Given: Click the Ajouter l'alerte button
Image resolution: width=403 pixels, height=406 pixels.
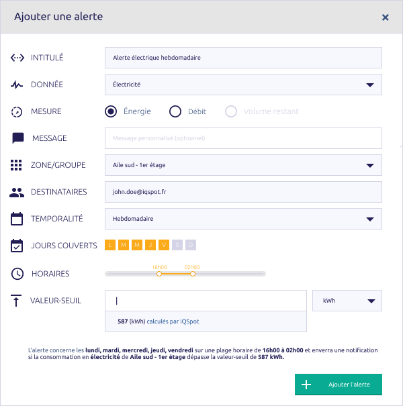Looking at the screenshot, I should (x=339, y=385).
